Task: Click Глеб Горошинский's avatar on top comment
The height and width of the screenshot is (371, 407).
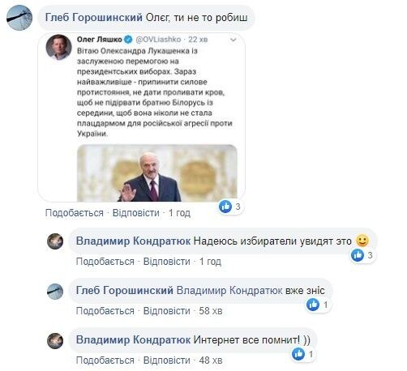Action: (19, 18)
